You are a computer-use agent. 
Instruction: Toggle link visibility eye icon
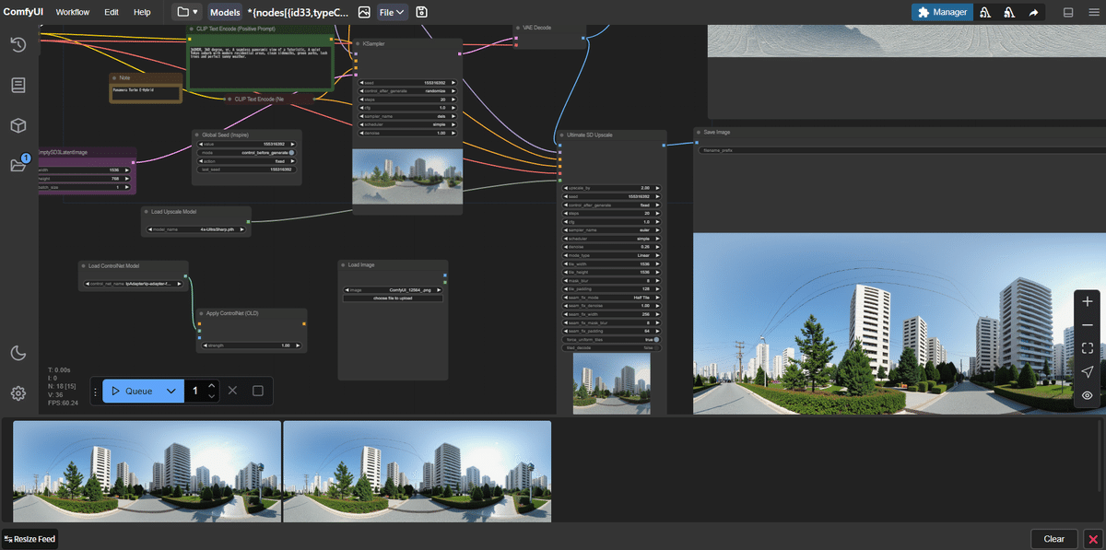1088,395
